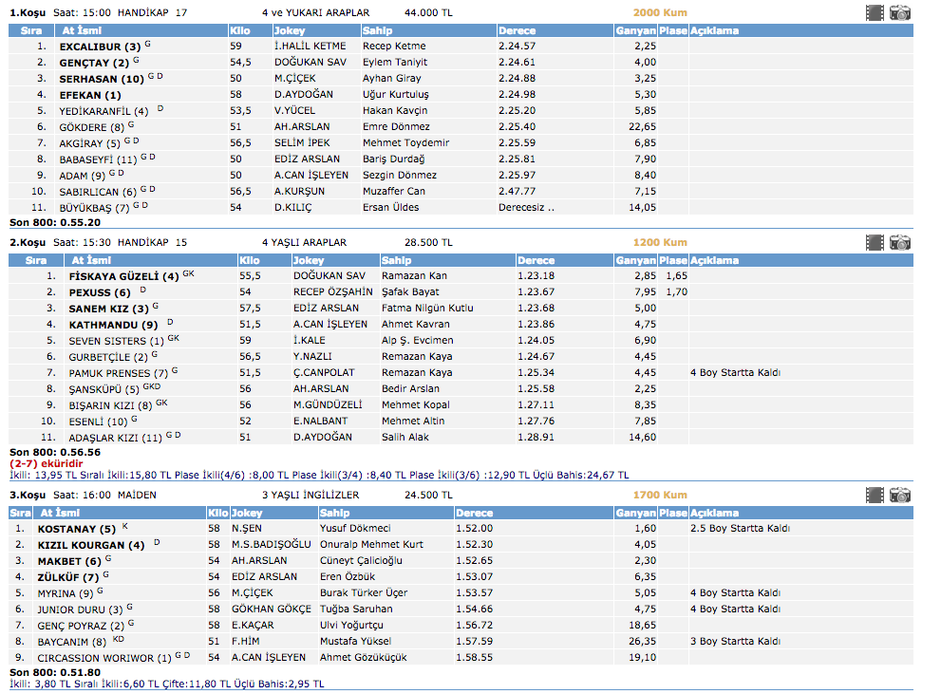
Task: Click the camera icon for race 3
Action: pos(900,496)
